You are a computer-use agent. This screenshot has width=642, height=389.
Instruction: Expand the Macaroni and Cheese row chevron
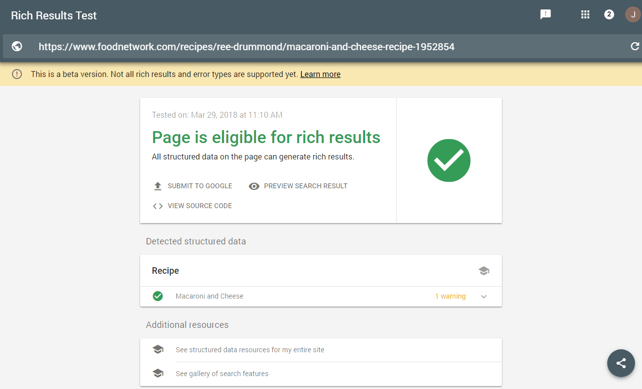coord(483,297)
